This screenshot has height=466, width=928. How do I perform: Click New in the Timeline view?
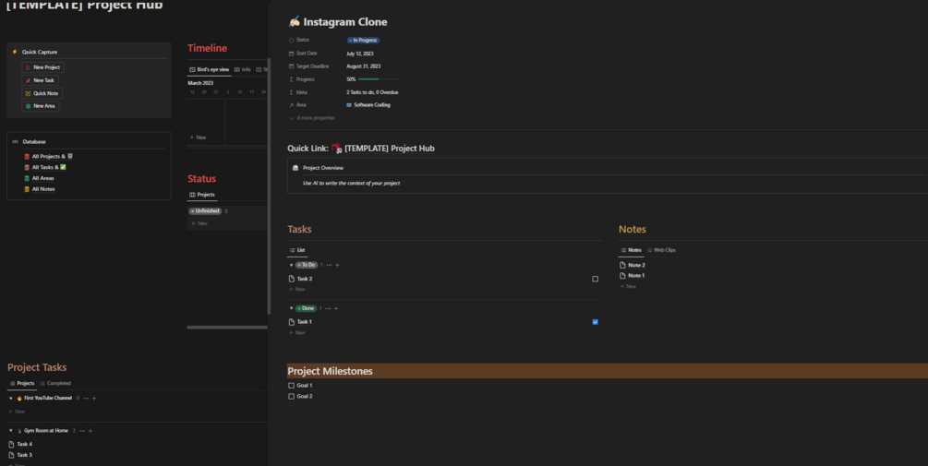pos(198,137)
